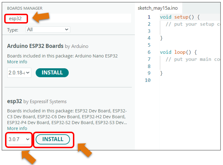Click the "put your setup" comment line

(193, 24)
